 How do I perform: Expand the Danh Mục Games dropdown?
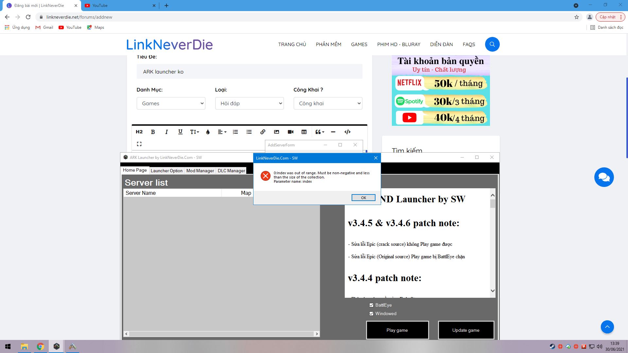pos(171,104)
